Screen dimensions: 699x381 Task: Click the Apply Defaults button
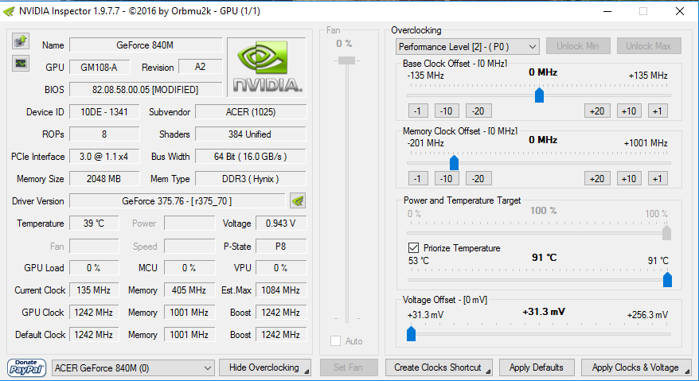536,367
